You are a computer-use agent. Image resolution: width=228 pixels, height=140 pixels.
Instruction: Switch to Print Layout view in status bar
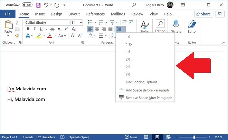pyautogui.click(x=157, y=137)
